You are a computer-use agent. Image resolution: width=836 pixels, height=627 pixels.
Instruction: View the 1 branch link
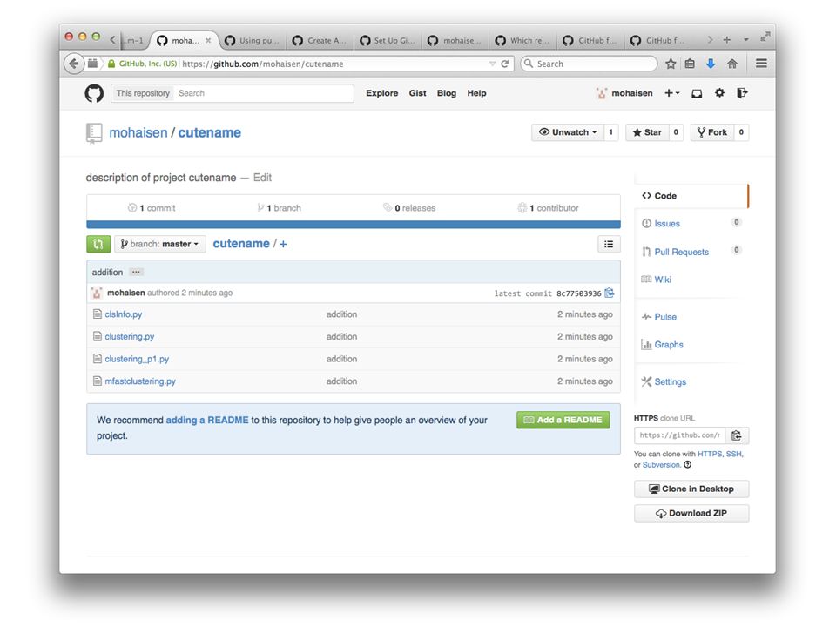coord(280,208)
